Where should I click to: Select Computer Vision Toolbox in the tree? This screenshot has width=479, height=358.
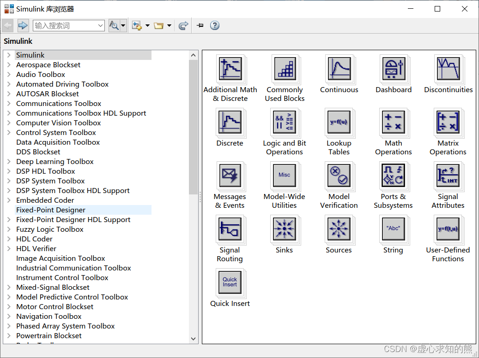[58, 123]
